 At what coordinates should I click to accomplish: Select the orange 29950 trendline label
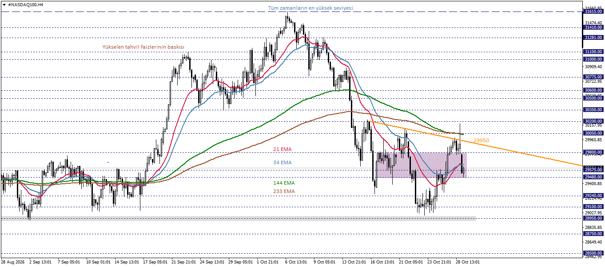point(481,140)
